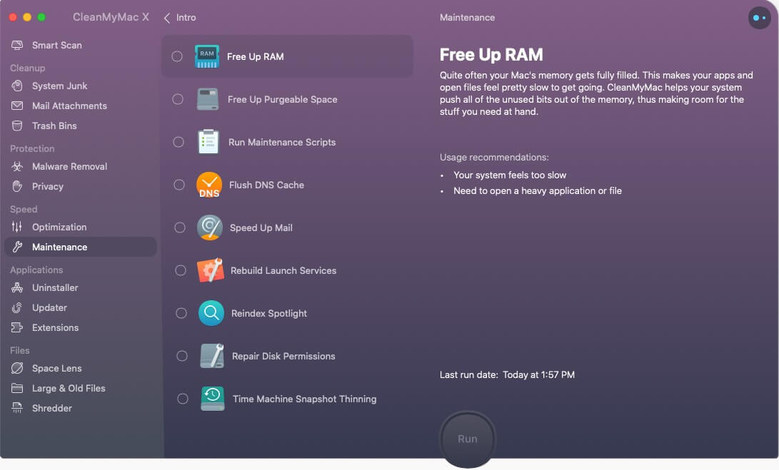This screenshot has width=779, height=470.
Task: Tick the Flush DNS Cache radio button
Action: (179, 185)
